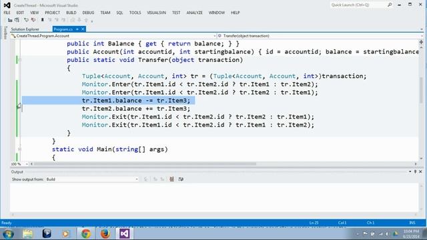The height and width of the screenshot is (240, 427).
Task: Click the editor scroll-right arrow
Action: [416, 164]
